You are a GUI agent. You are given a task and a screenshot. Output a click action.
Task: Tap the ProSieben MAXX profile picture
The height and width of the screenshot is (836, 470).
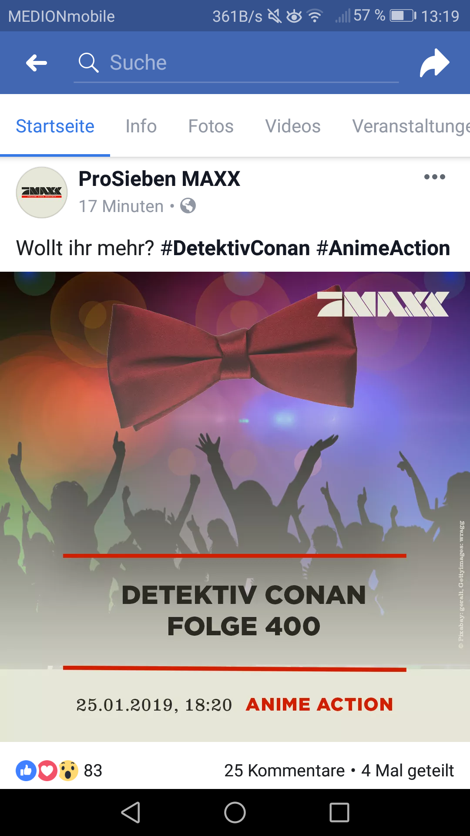pyautogui.click(x=42, y=192)
